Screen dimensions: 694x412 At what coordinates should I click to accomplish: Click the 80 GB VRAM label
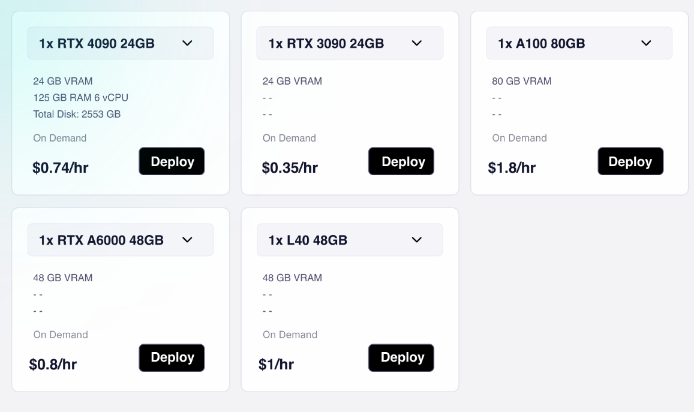(521, 81)
